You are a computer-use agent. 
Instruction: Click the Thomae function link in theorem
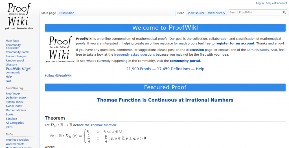[x=103, y=125]
